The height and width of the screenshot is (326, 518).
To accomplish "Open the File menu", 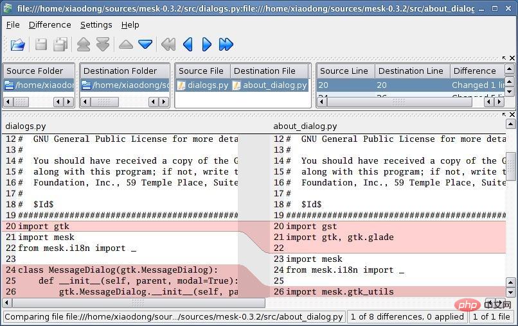I will pyautogui.click(x=13, y=25).
